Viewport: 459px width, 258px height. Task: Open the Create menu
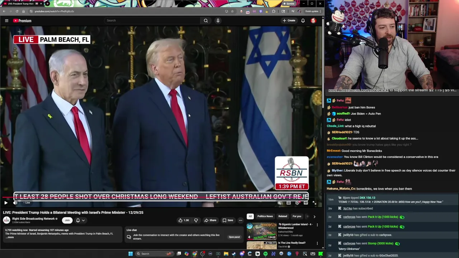pos(289,20)
